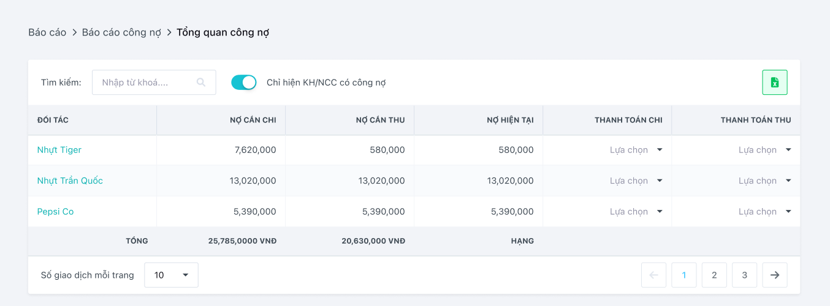Open Thanh Toán Chi dropdown for Nhựt Tiger
This screenshot has height=306, width=830.
pyautogui.click(x=636, y=150)
